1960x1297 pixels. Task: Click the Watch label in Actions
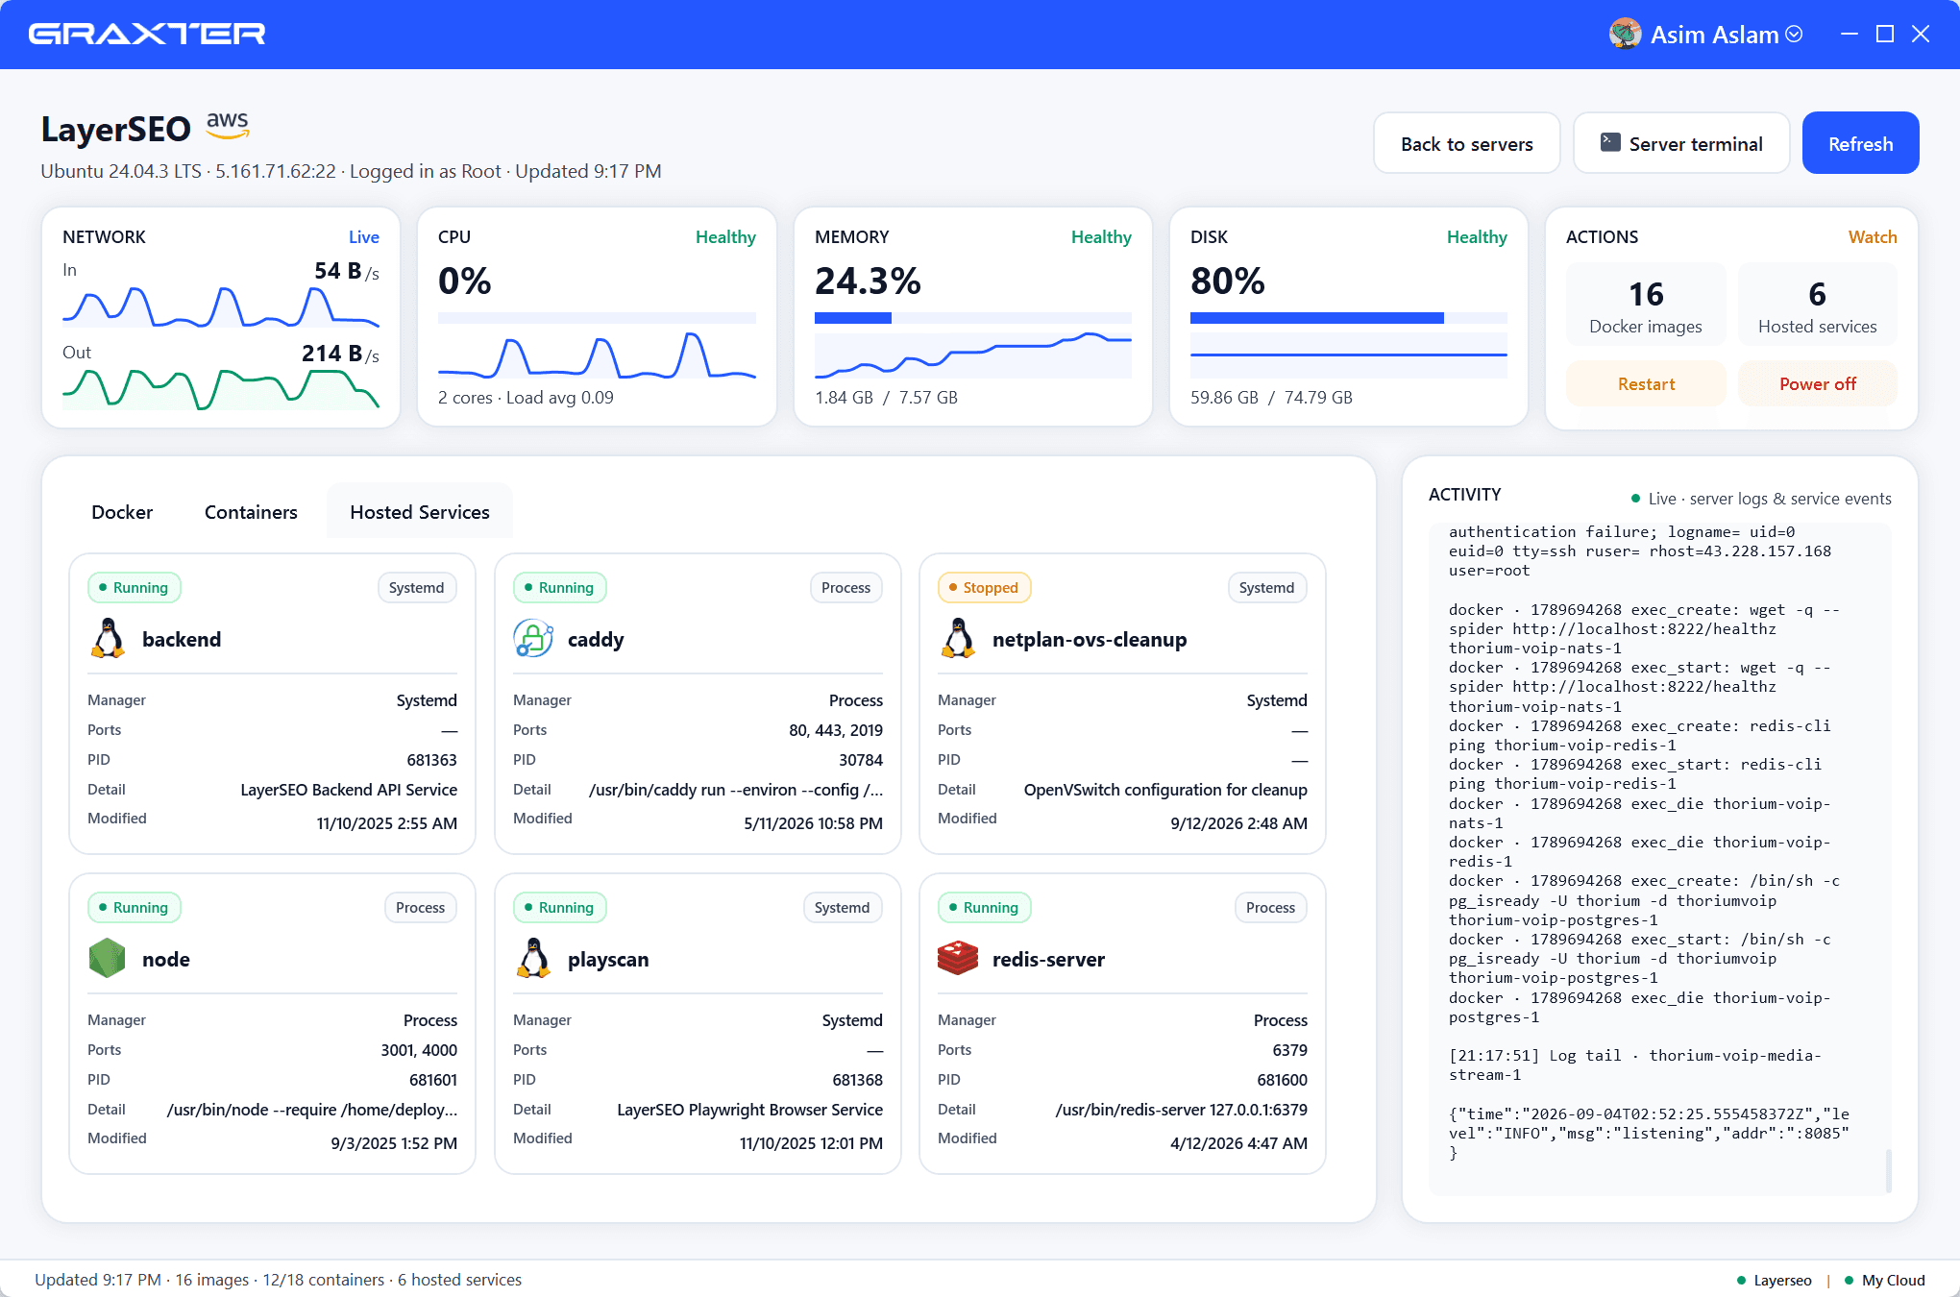click(x=1873, y=236)
